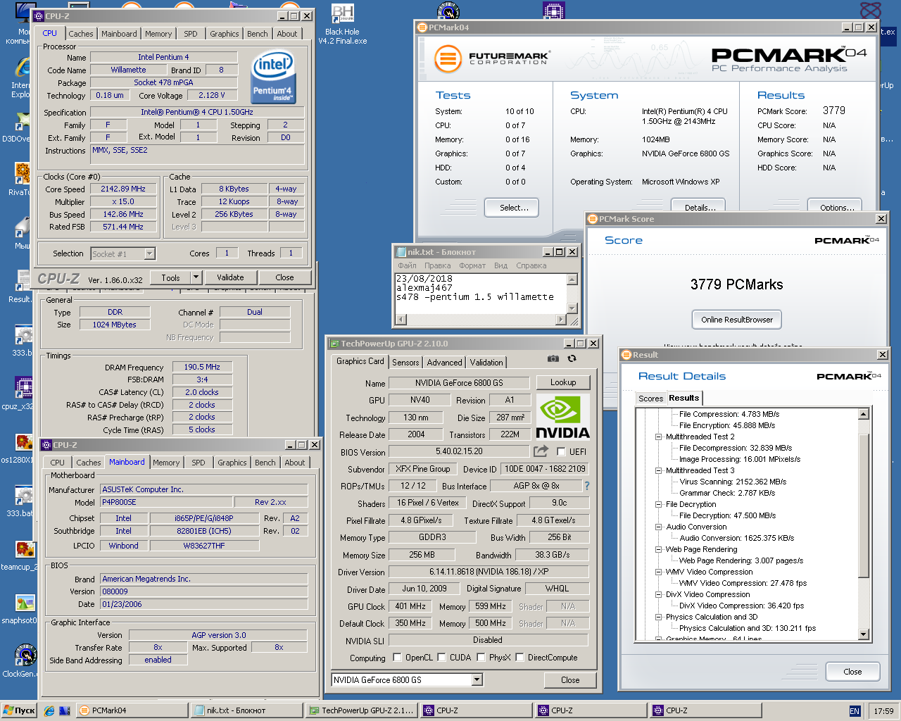
Task: Open the snaphsot desktop image icon
Action: pyautogui.click(x=21, y=608)
